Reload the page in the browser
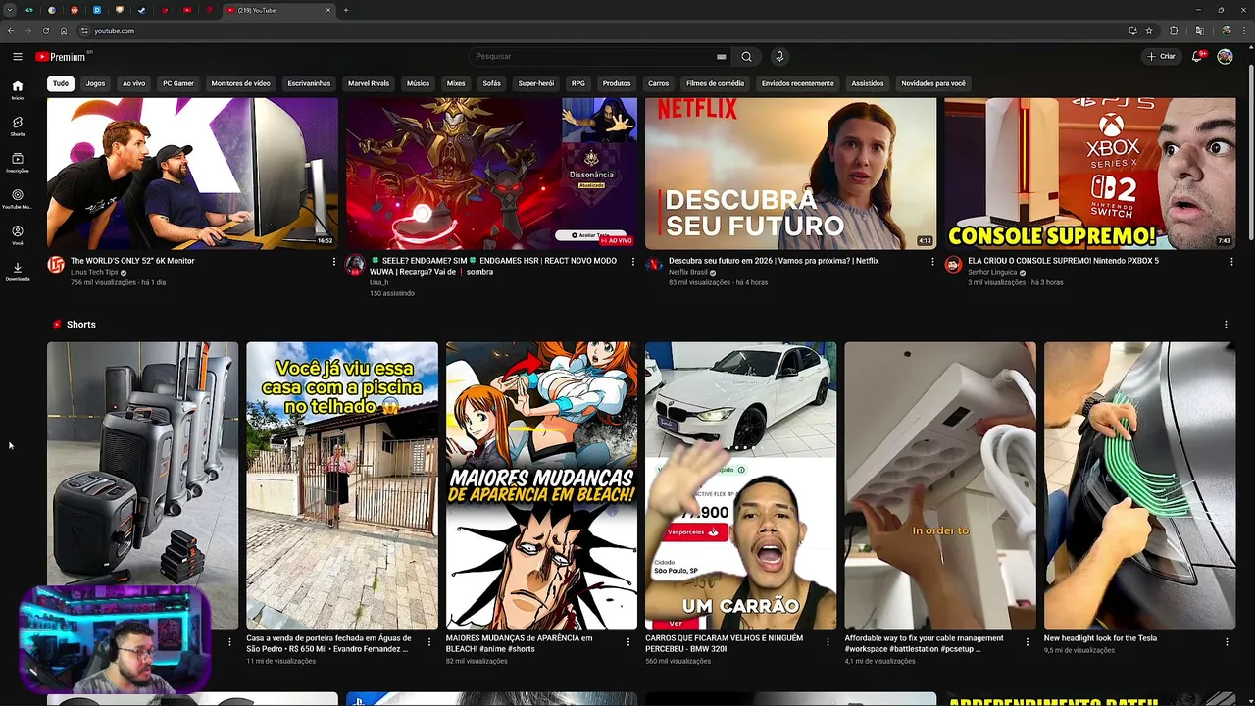The height and width of the screenshot is (706, 1255). click(46, 31)
